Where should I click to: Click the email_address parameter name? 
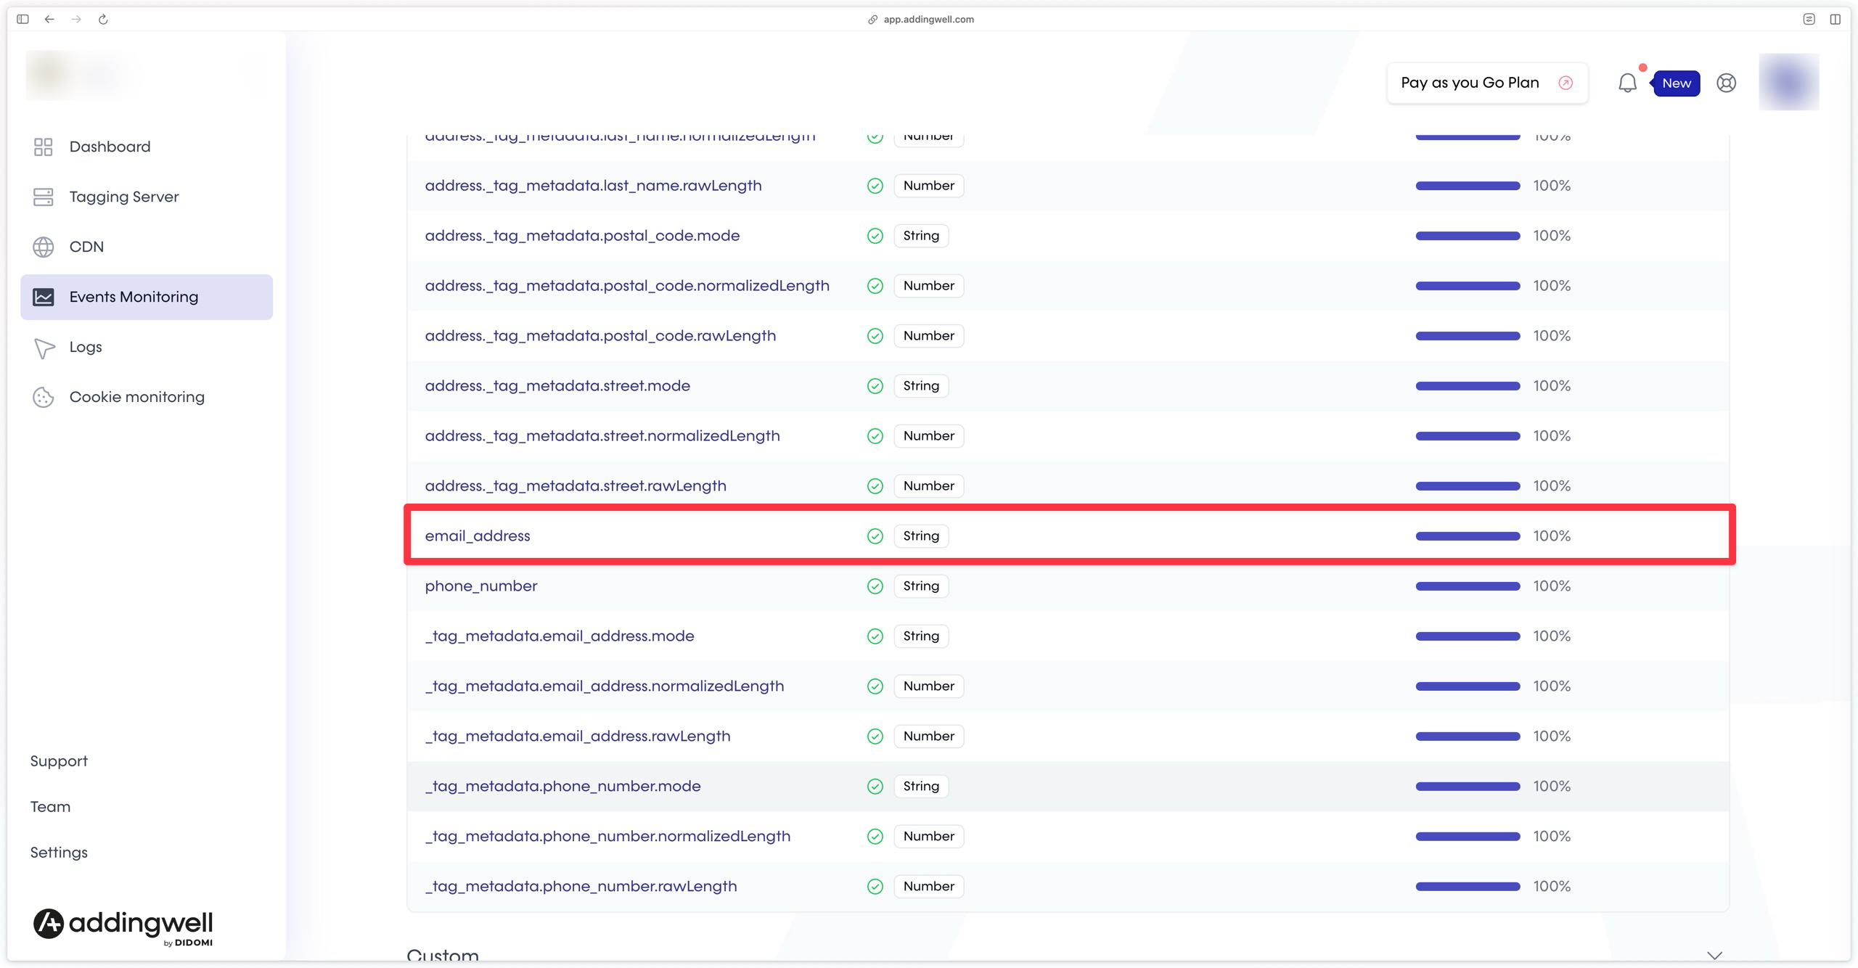478,536
